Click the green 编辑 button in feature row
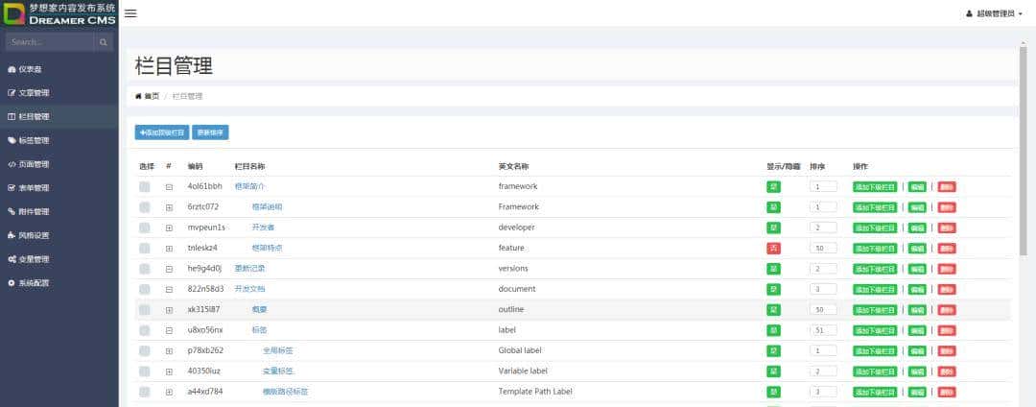 click(917, 249)
